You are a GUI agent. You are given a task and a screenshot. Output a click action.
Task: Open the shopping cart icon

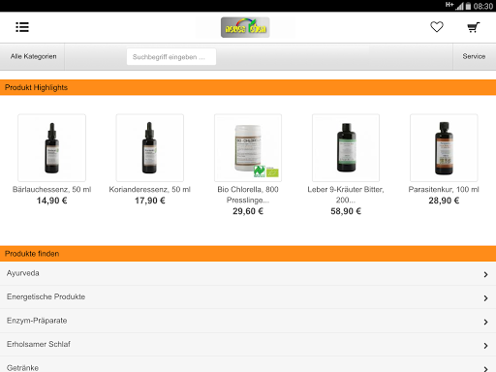click(474, 27)
